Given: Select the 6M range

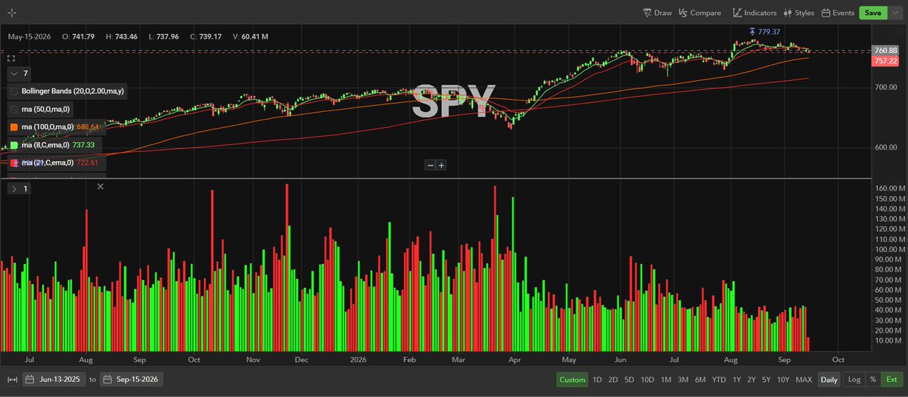Looking at the screenshot, I should pyautogui.click(x=700, y=380).
